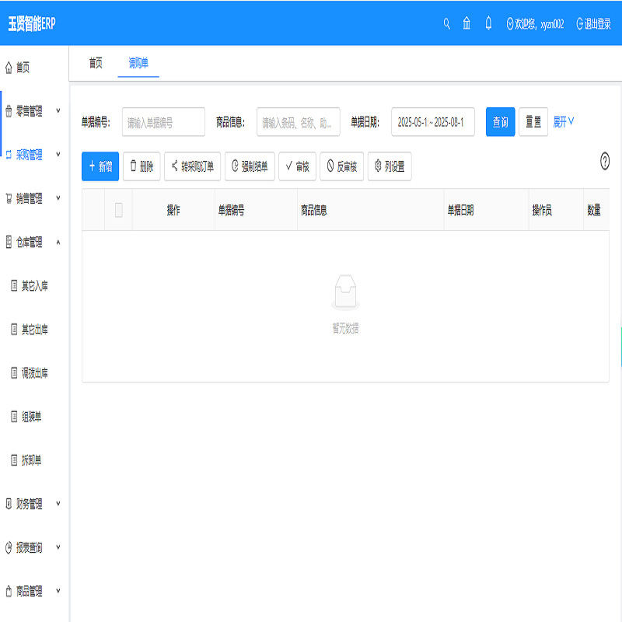622x622 pixels.
Task: Click the 财务管理 module icon
Action: pyautogui.click(x=8, y=503)
